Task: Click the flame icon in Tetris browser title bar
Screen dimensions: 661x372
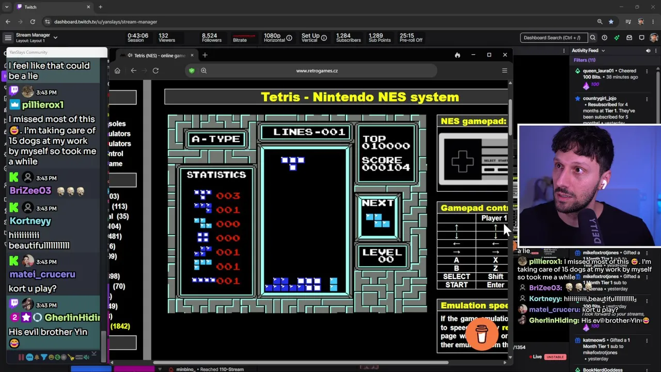Action: (x=457, y=55)
